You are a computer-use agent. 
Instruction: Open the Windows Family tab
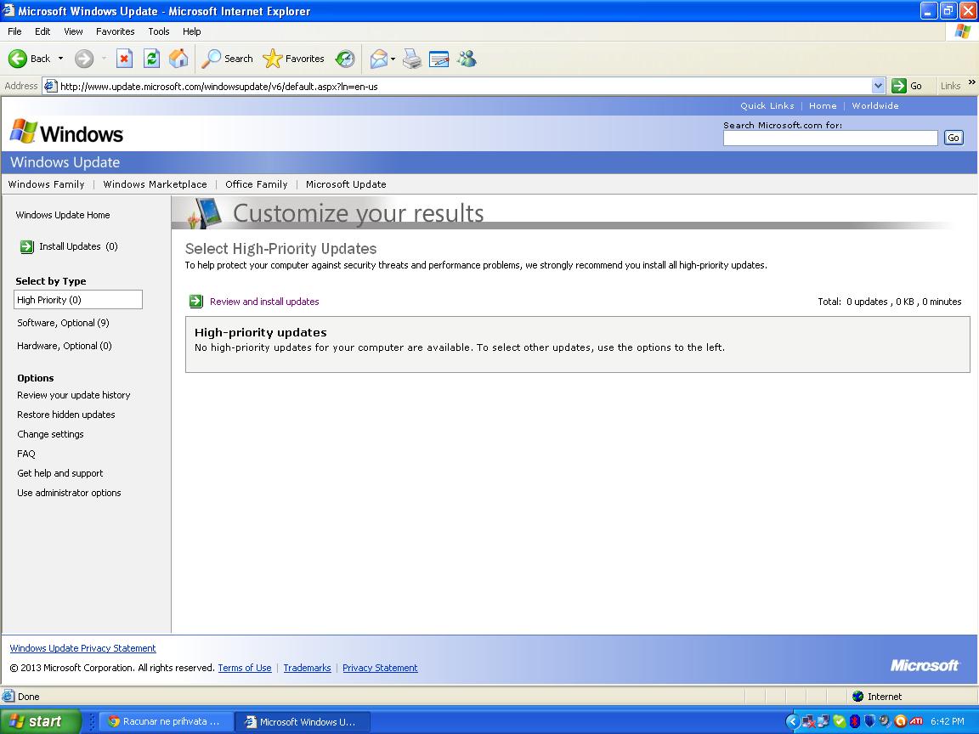(x=46, y=184)
